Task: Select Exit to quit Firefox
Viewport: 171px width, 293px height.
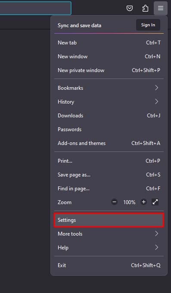Action: coord(109,265)
